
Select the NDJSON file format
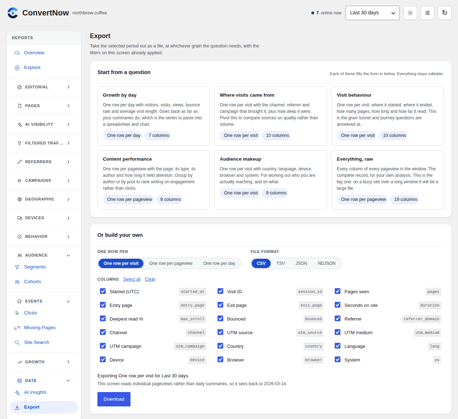pyautogui.click(x=327, y=263)
